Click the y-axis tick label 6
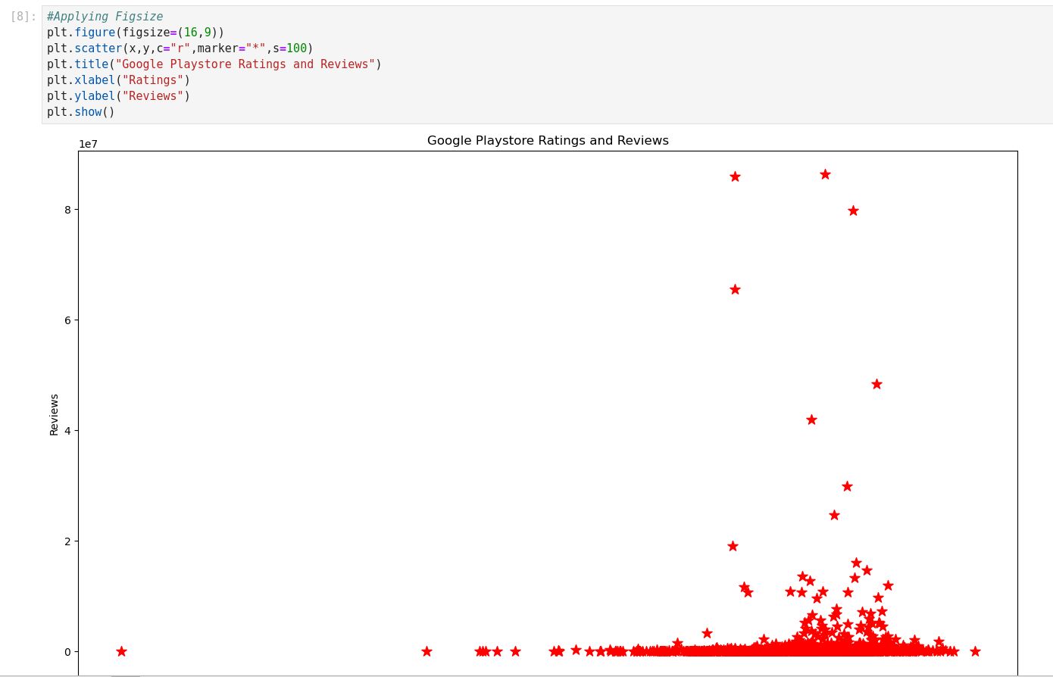The image size is (1053, 677). coord(67,320)
